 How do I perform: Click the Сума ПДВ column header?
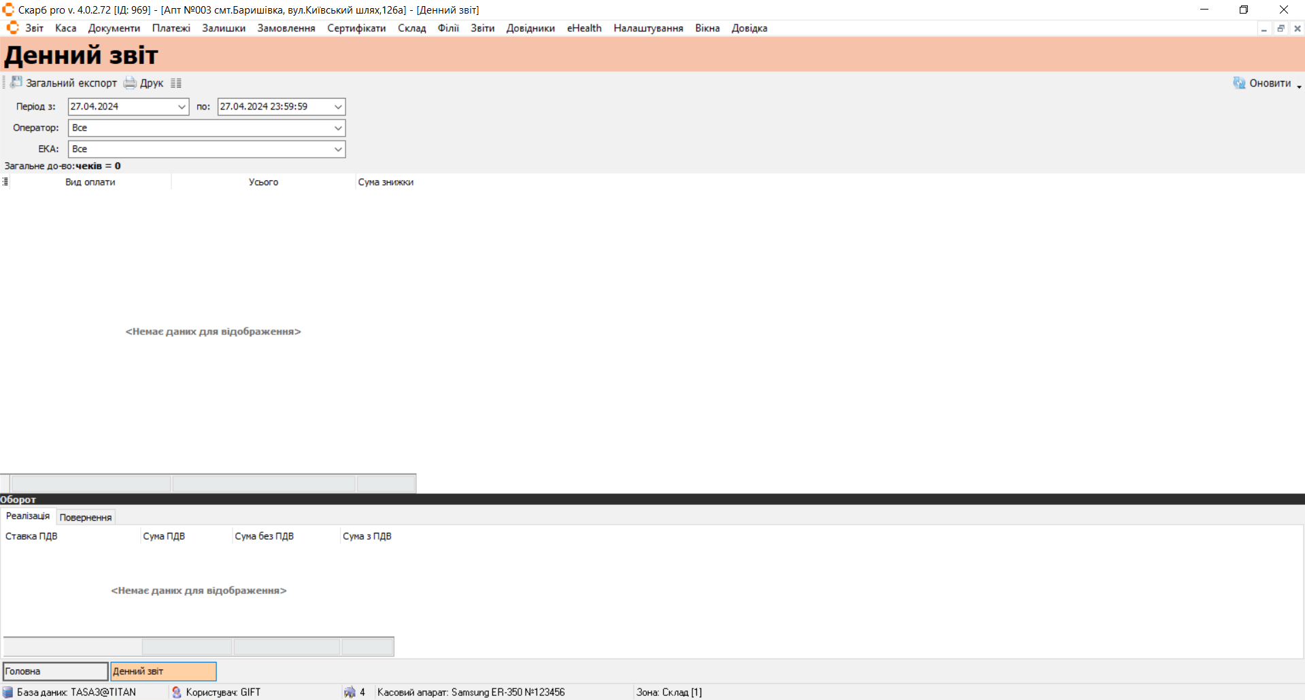click(164, 536)
